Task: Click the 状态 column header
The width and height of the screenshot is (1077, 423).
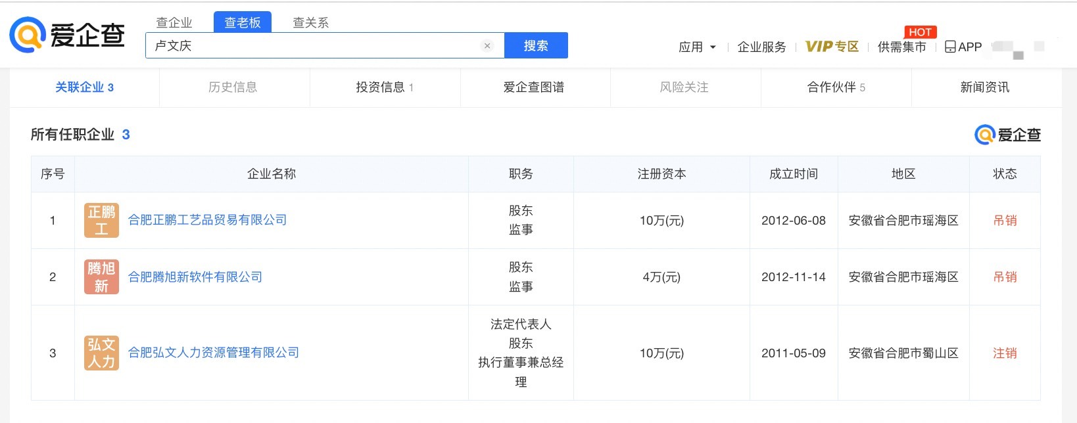Action: point(1005,174)
